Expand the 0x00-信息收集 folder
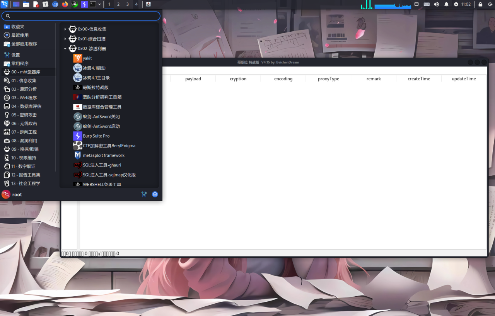This screenshot has height=316, width=495. coord(88,29)
